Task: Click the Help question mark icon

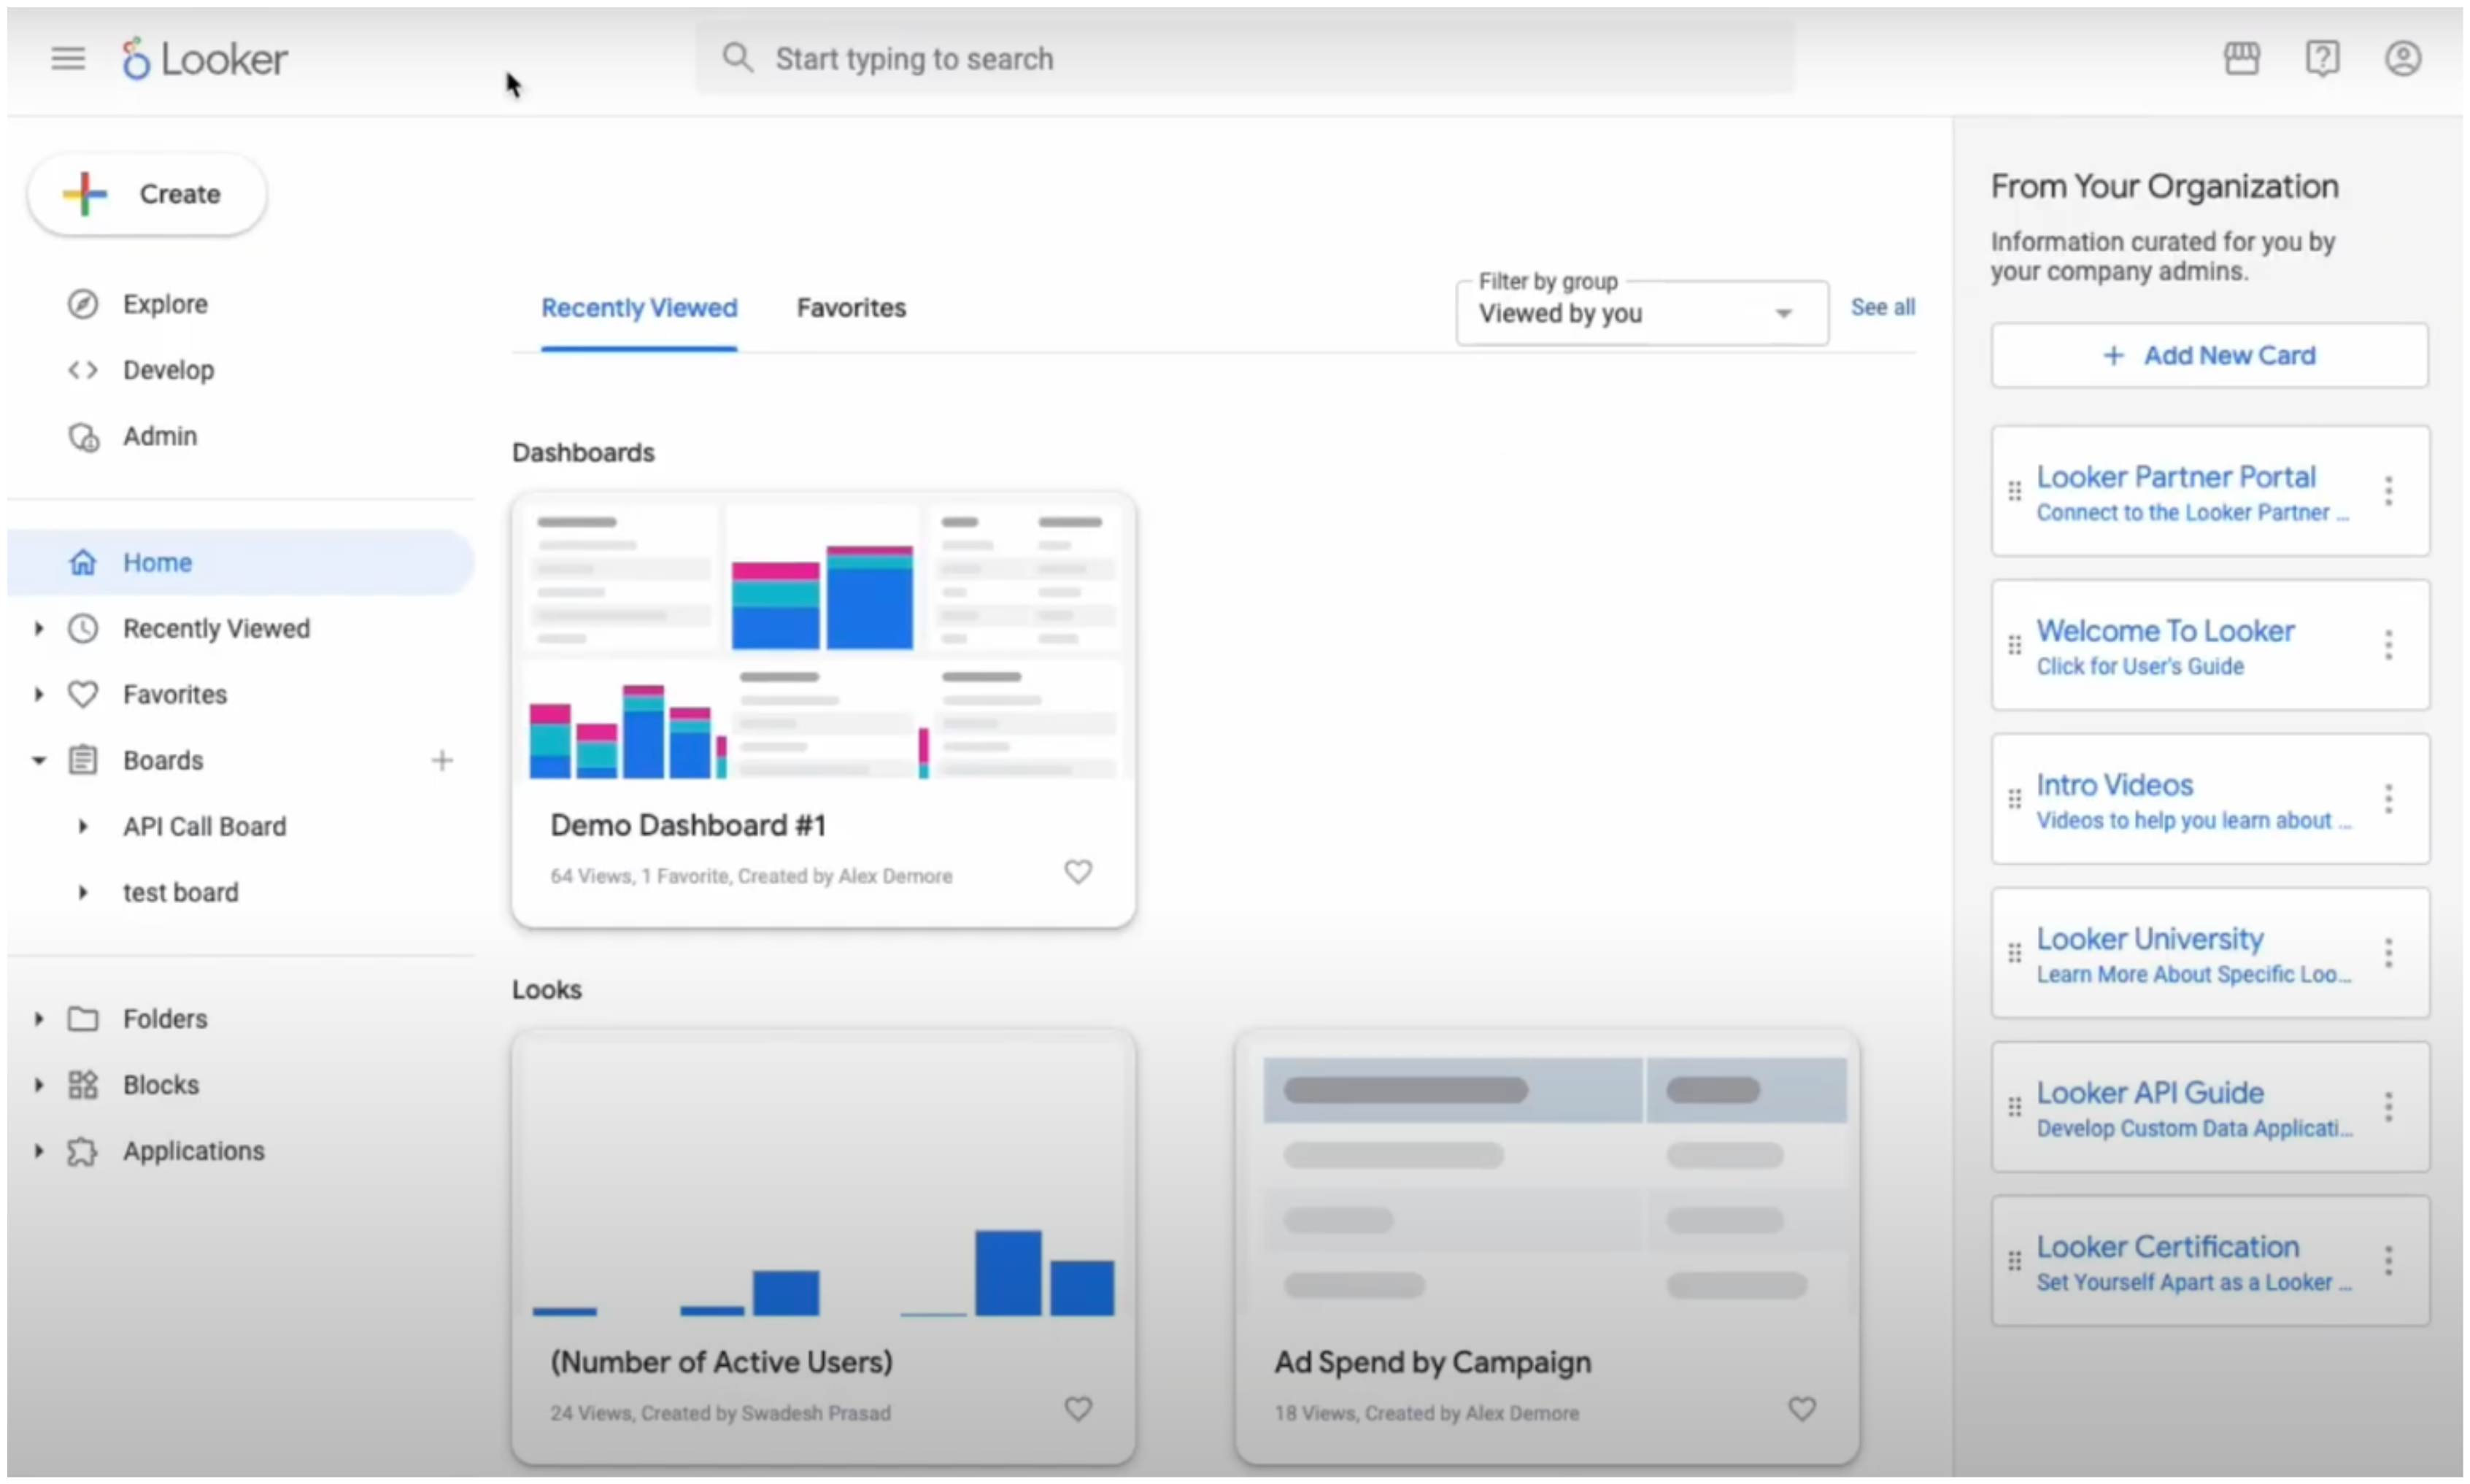Action: point(2322,58)
